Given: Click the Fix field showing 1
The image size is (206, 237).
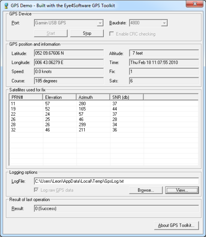Looking at the screenshot, I should click(164, 72).
